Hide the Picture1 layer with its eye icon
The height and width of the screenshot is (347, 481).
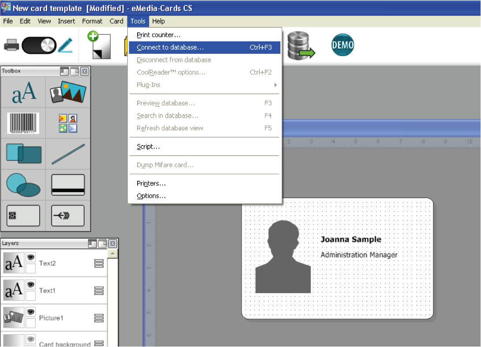31,312
